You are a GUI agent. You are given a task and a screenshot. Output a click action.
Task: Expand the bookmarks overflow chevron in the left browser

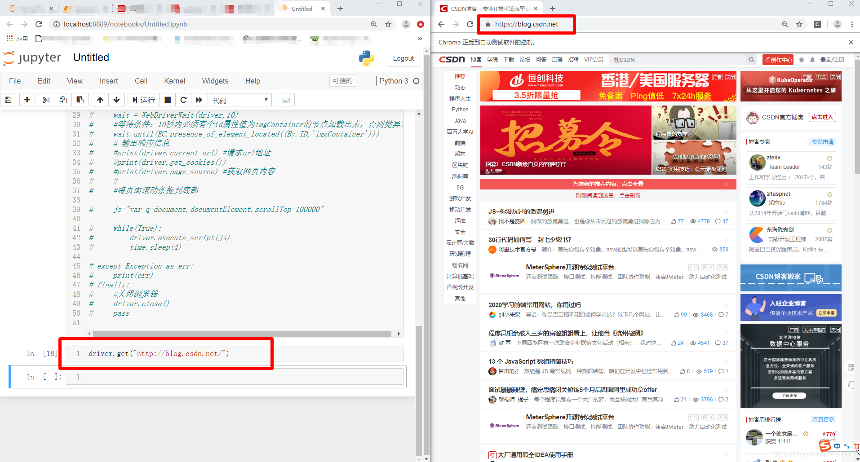tap(420, 39)
